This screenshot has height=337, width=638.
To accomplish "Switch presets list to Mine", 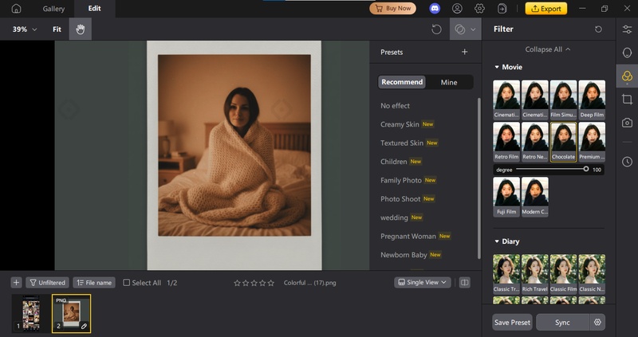I will click(449, 82).
